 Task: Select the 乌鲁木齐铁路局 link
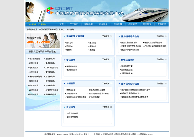52,90
